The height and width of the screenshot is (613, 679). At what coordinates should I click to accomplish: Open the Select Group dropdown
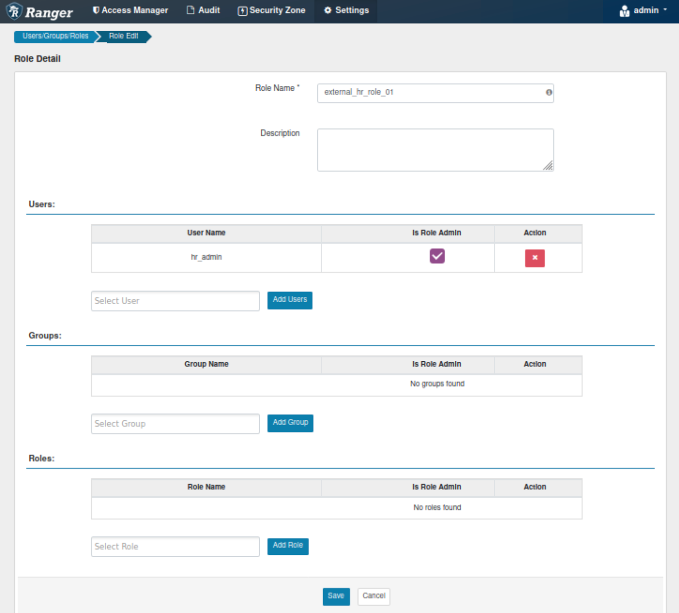click(175, 424)
